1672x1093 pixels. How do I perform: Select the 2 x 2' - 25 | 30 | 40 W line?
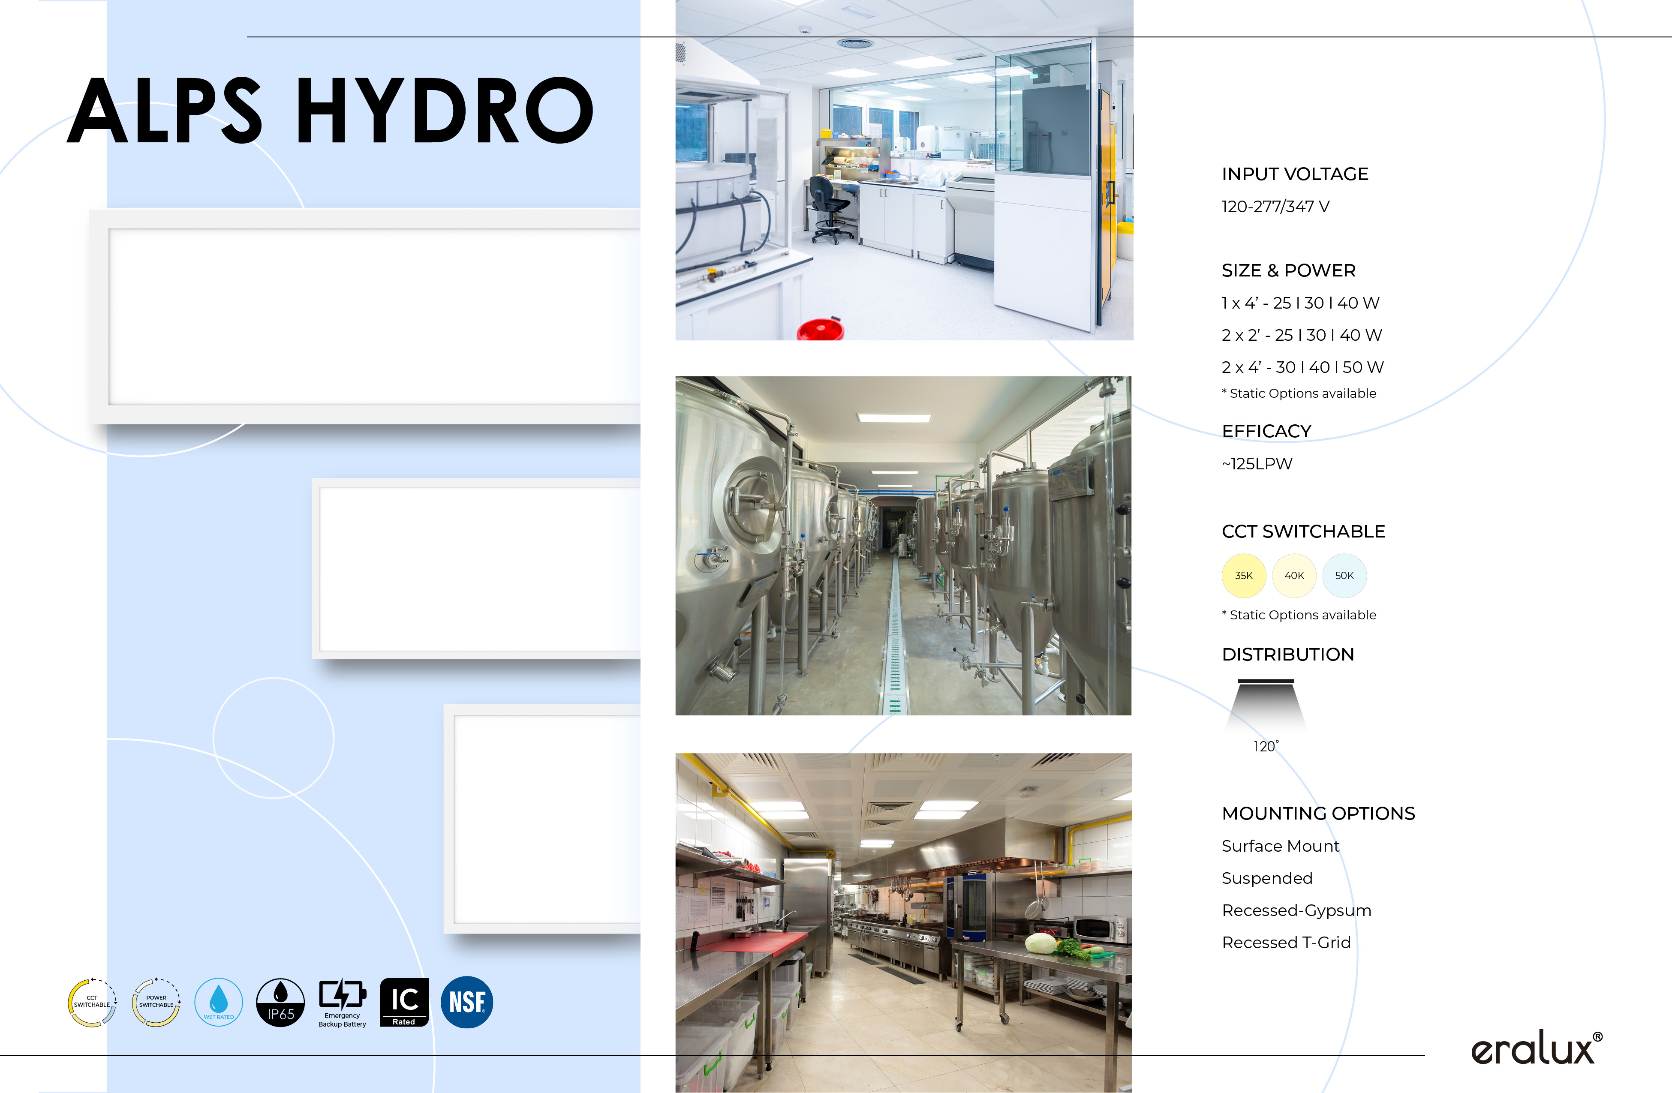point(1302,335)
